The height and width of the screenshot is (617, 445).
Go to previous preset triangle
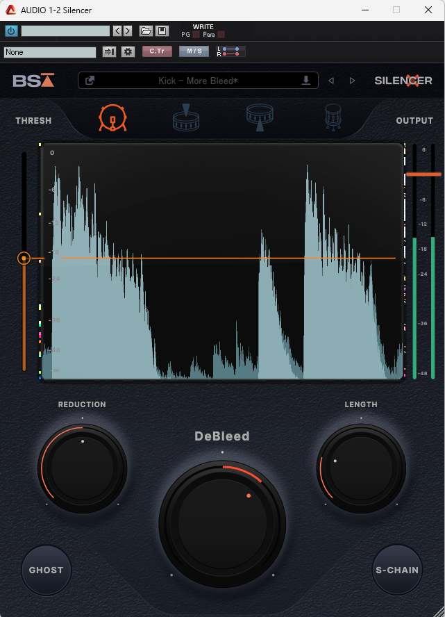[331, 81]
